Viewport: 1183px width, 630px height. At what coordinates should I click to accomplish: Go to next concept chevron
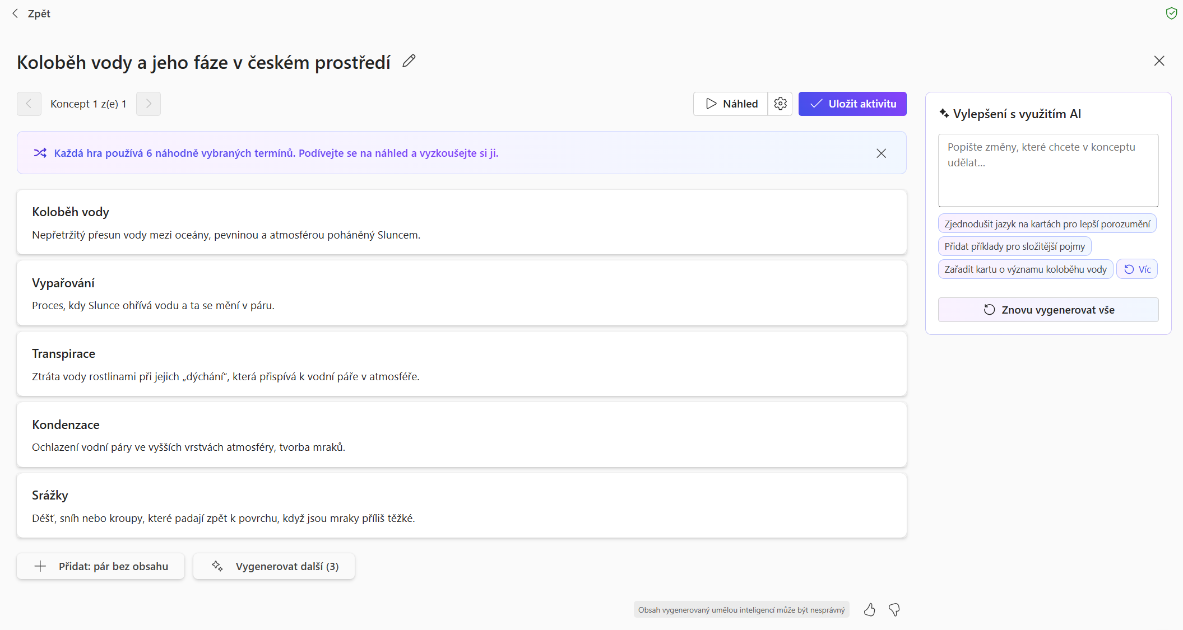(149, 104)
